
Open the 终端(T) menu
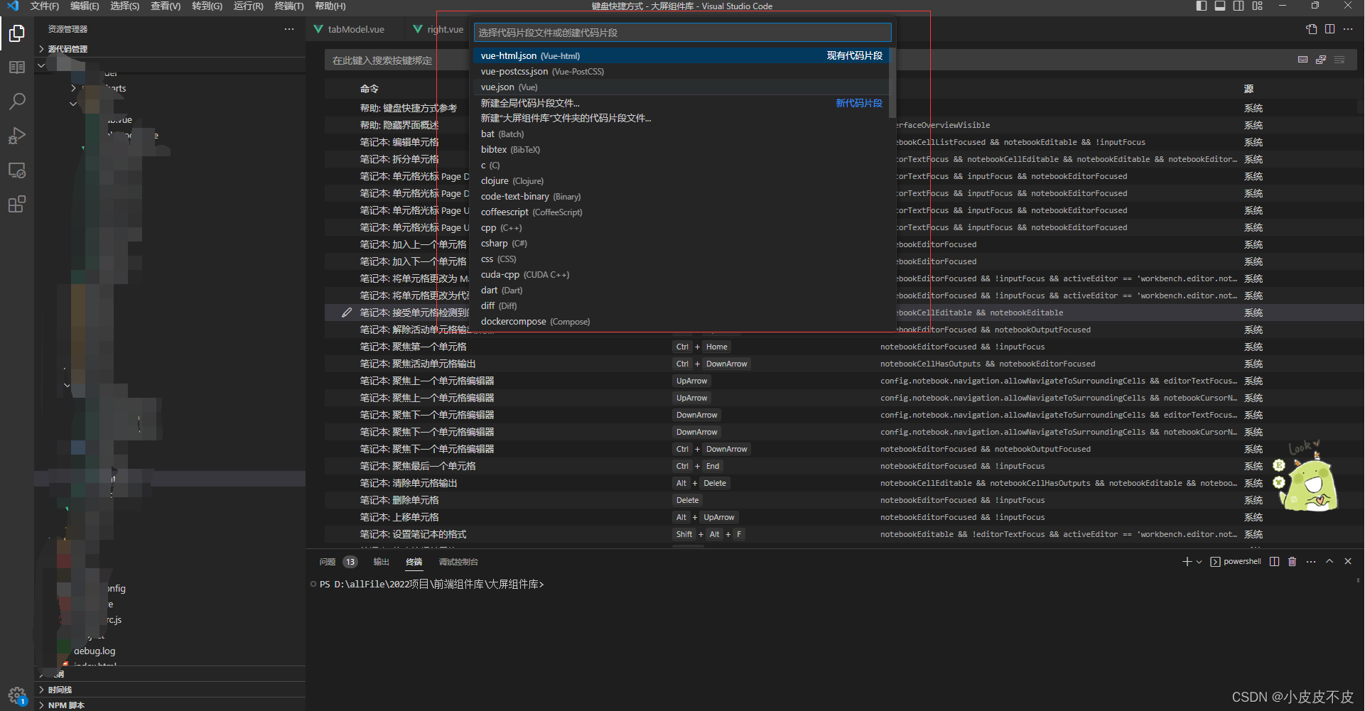click(289, 6)
